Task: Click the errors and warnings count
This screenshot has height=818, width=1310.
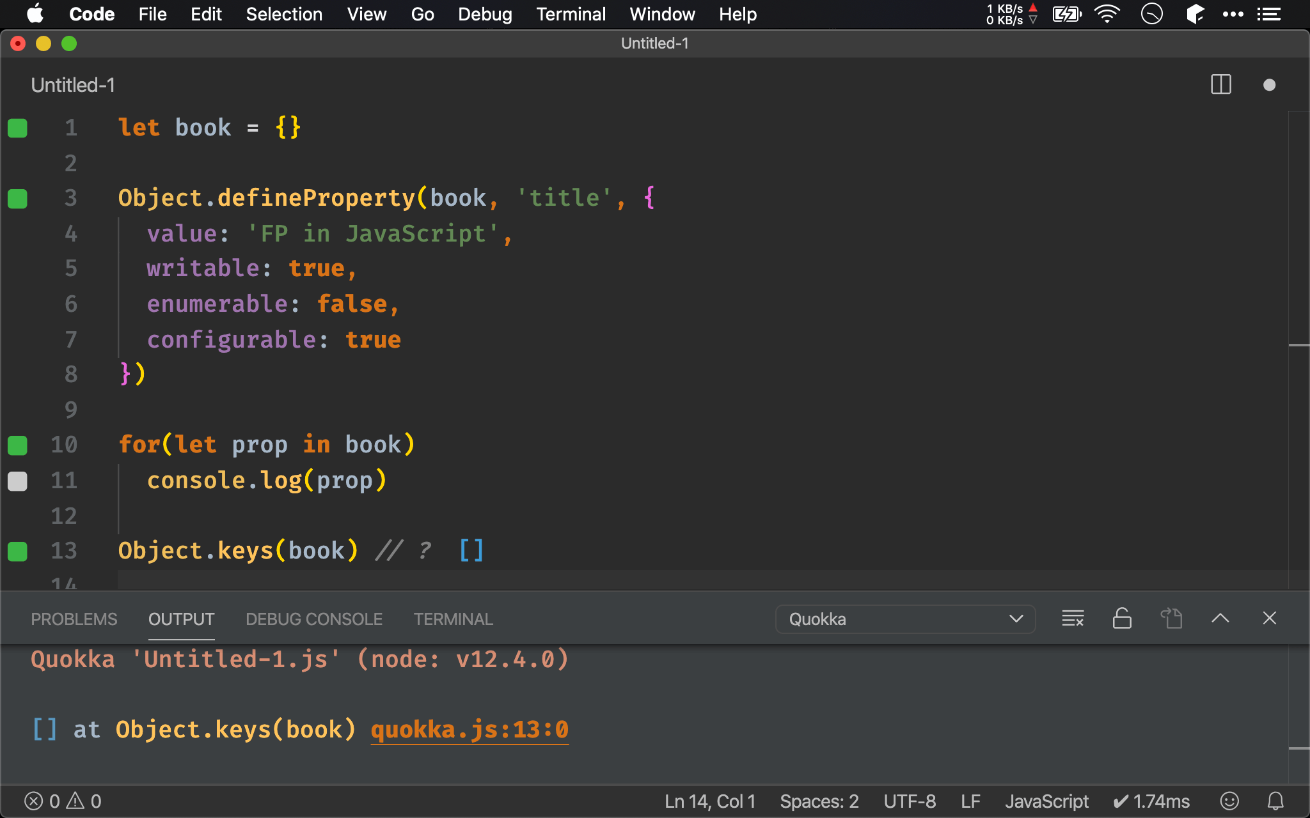Action: pos(63,801)
